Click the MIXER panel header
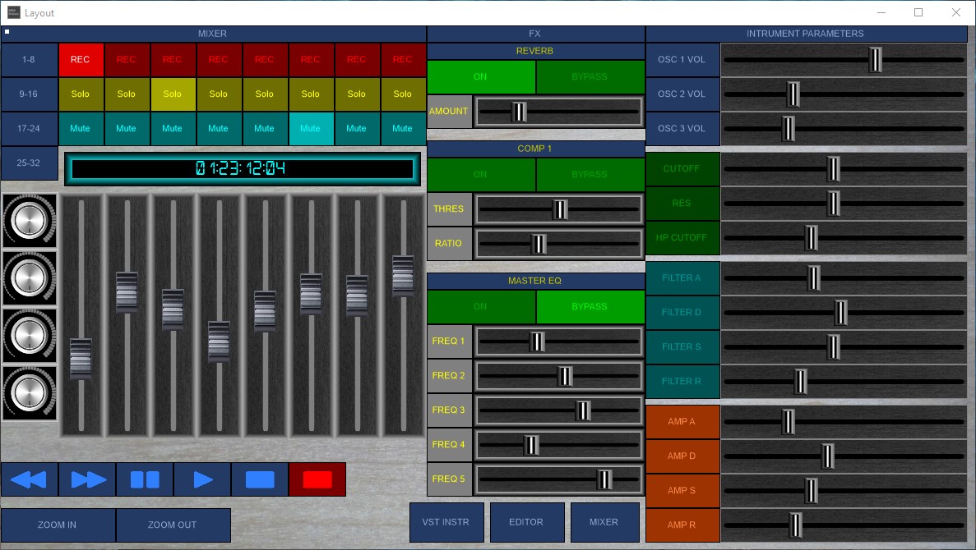The width and height of the screenshot is (976, 550). tap(213, 34)
